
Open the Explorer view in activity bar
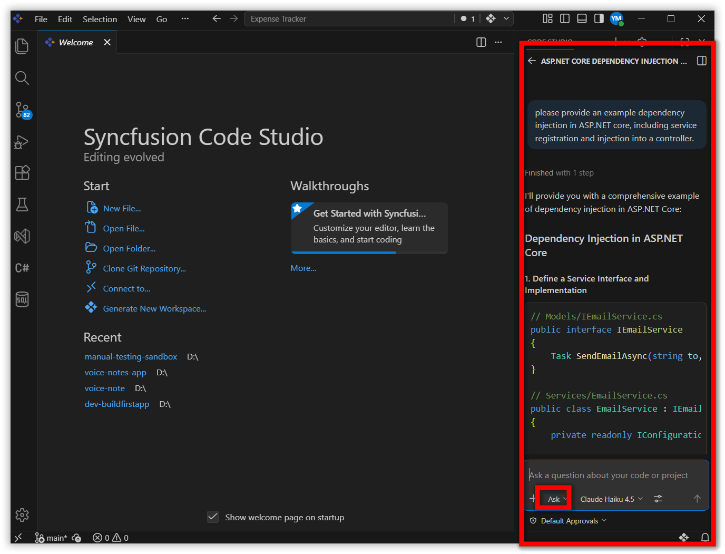coord(22,46)
